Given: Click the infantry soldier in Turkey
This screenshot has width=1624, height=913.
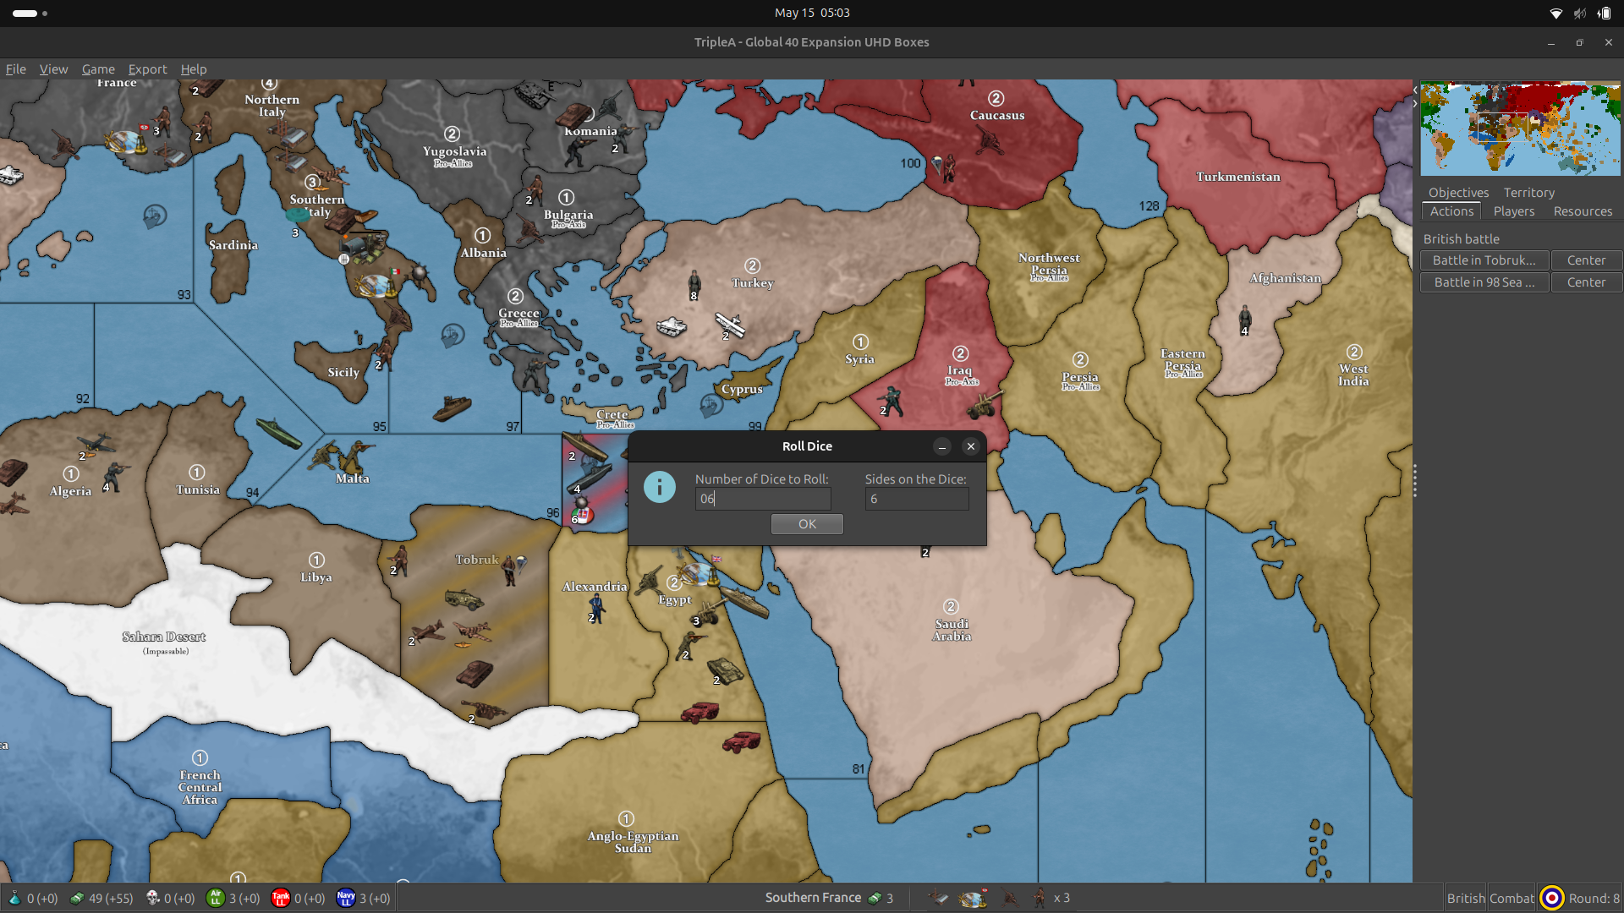Looking at the screenshot, I should (x=694, y=283).
